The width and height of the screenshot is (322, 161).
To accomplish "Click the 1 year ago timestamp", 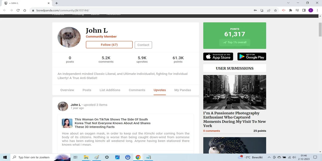I will click(77, 108).
